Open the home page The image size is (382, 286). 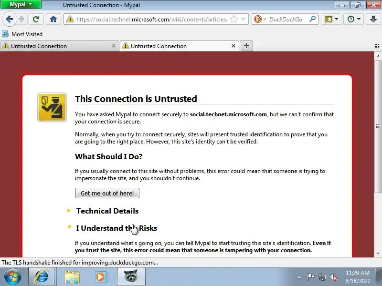tap(53, 19)
